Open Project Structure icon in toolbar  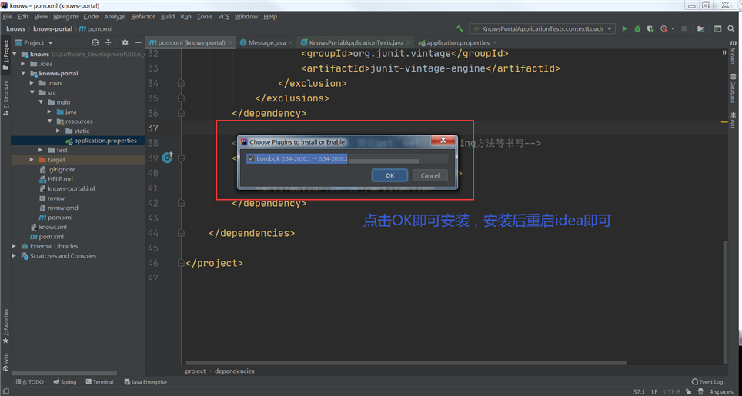[x=701, y=28]
